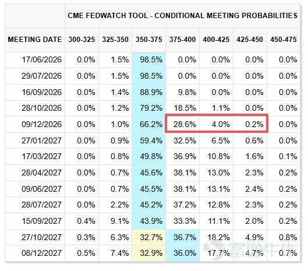Click the yellow 32.7% cell
Viewport: 308px width, 271px height.
149,237
